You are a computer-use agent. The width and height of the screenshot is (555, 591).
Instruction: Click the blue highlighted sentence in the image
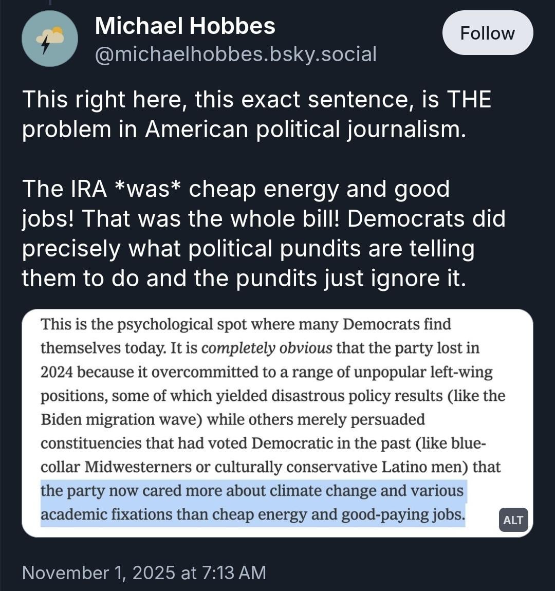tap(253, 503)
